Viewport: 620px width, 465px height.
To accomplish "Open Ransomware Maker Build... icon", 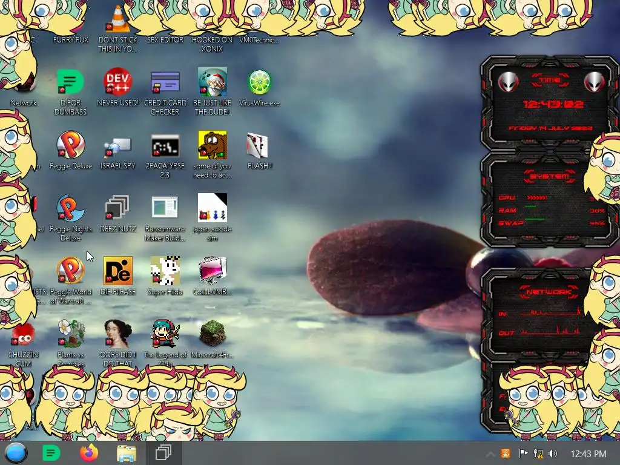I will 165,207.
